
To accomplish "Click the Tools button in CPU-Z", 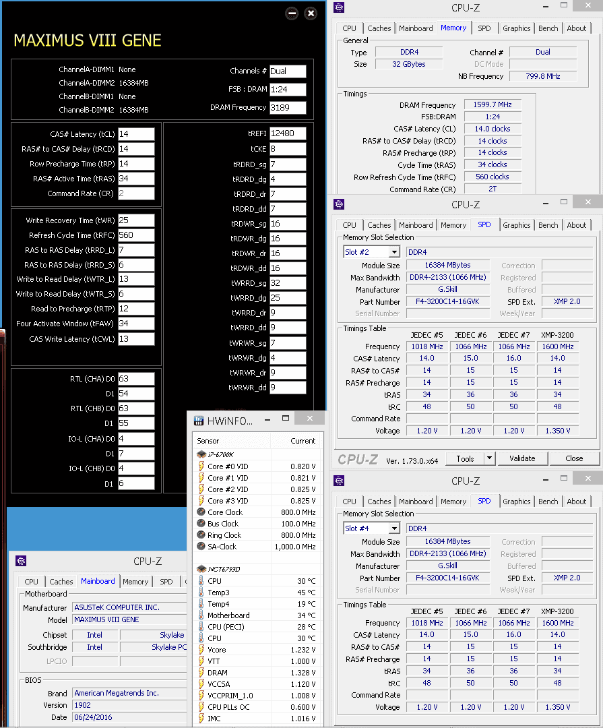I will (465, 458).
